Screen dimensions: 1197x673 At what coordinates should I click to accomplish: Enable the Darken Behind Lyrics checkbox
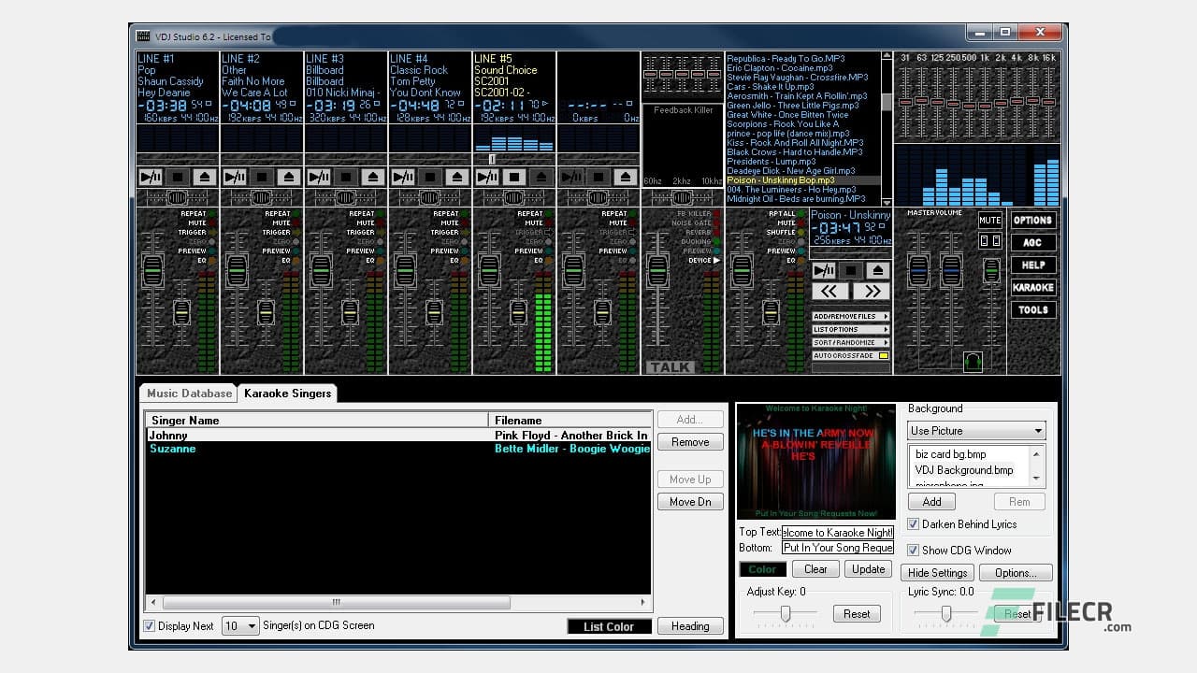tap(914, 524)
